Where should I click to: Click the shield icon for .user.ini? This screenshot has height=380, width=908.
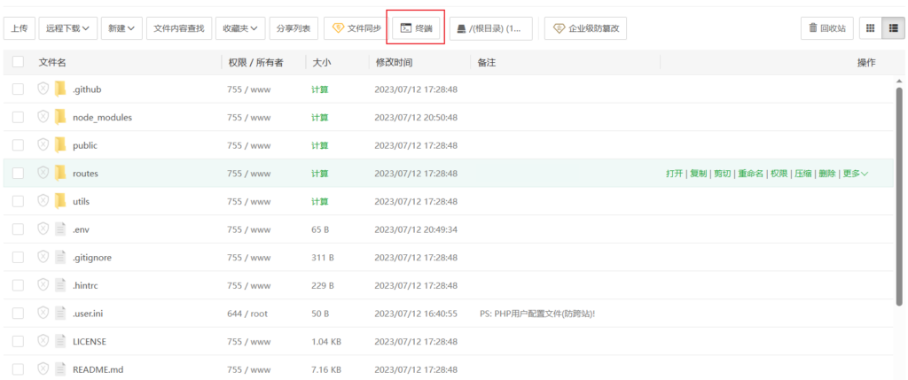(x=43, y=313)
